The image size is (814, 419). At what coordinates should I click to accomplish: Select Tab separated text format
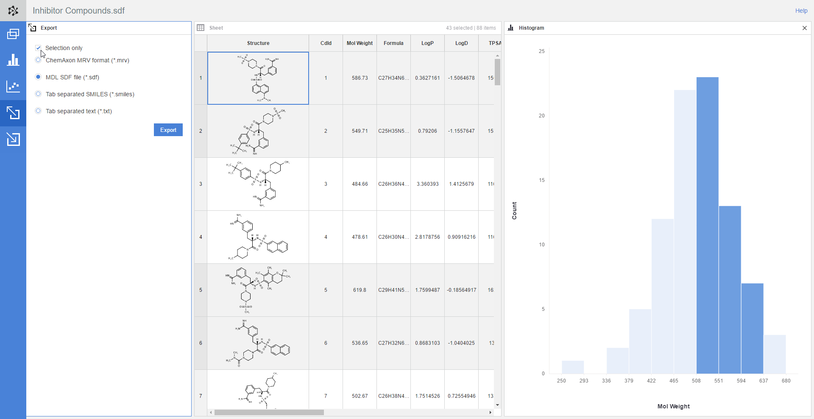39,111
